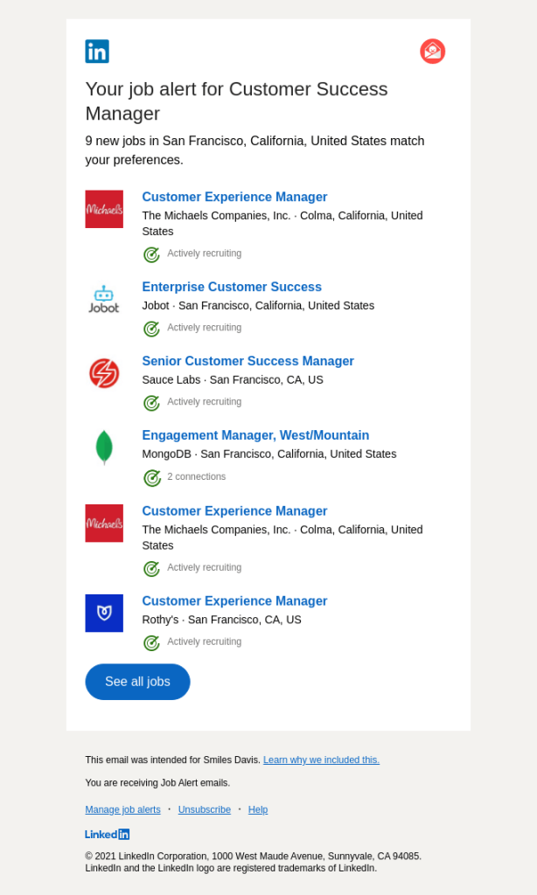Click the 2 connections indicator for MongoDB
Image resolution: width=537 pixels, height=895 pixels.
point(184,477)
